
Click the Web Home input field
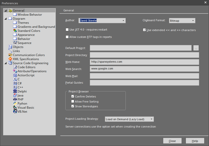[144, 62]
